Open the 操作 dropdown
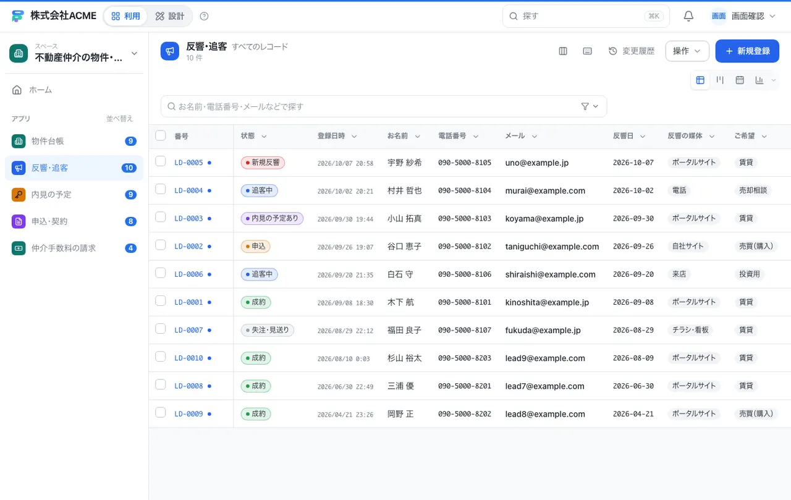791x500 pixels. click(687, 51)
